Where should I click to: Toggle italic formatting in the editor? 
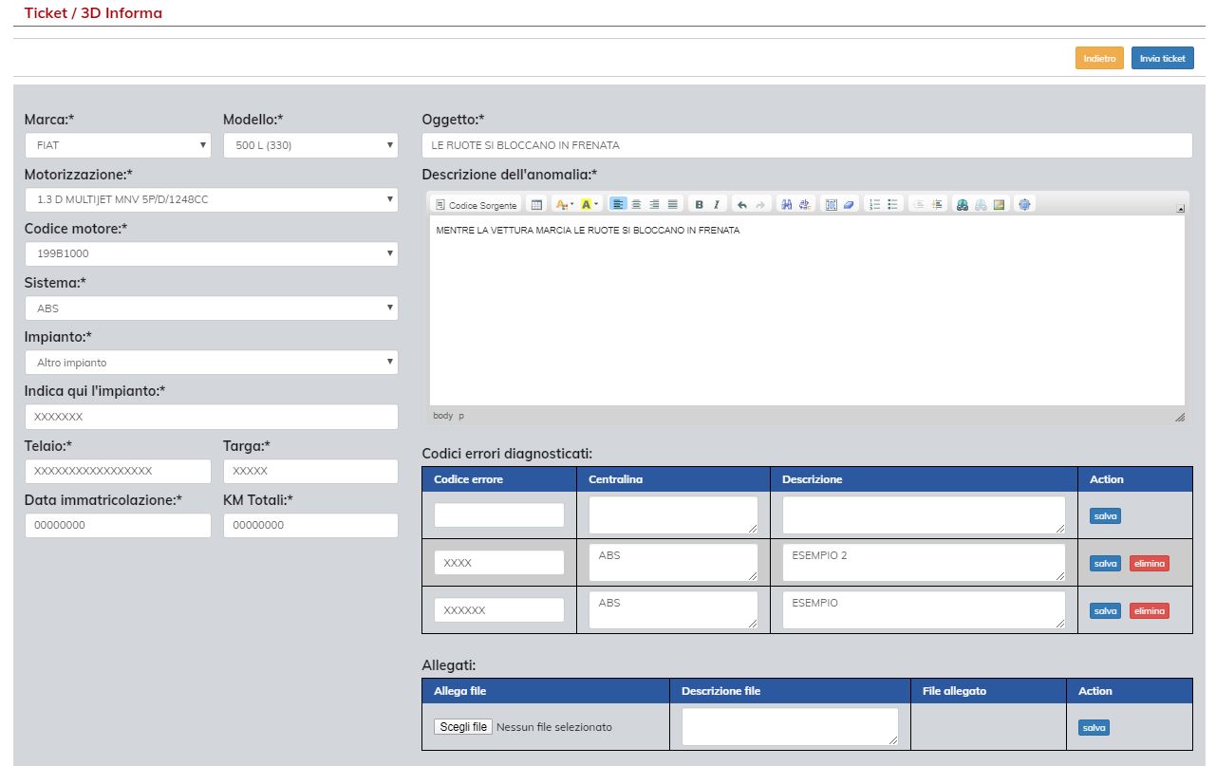(x=716, y=205)
